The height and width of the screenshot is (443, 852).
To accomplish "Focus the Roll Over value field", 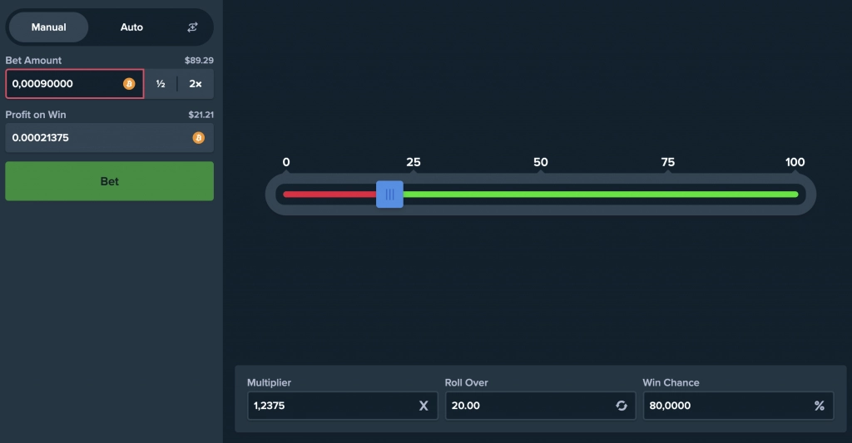I will pos(540,406).
